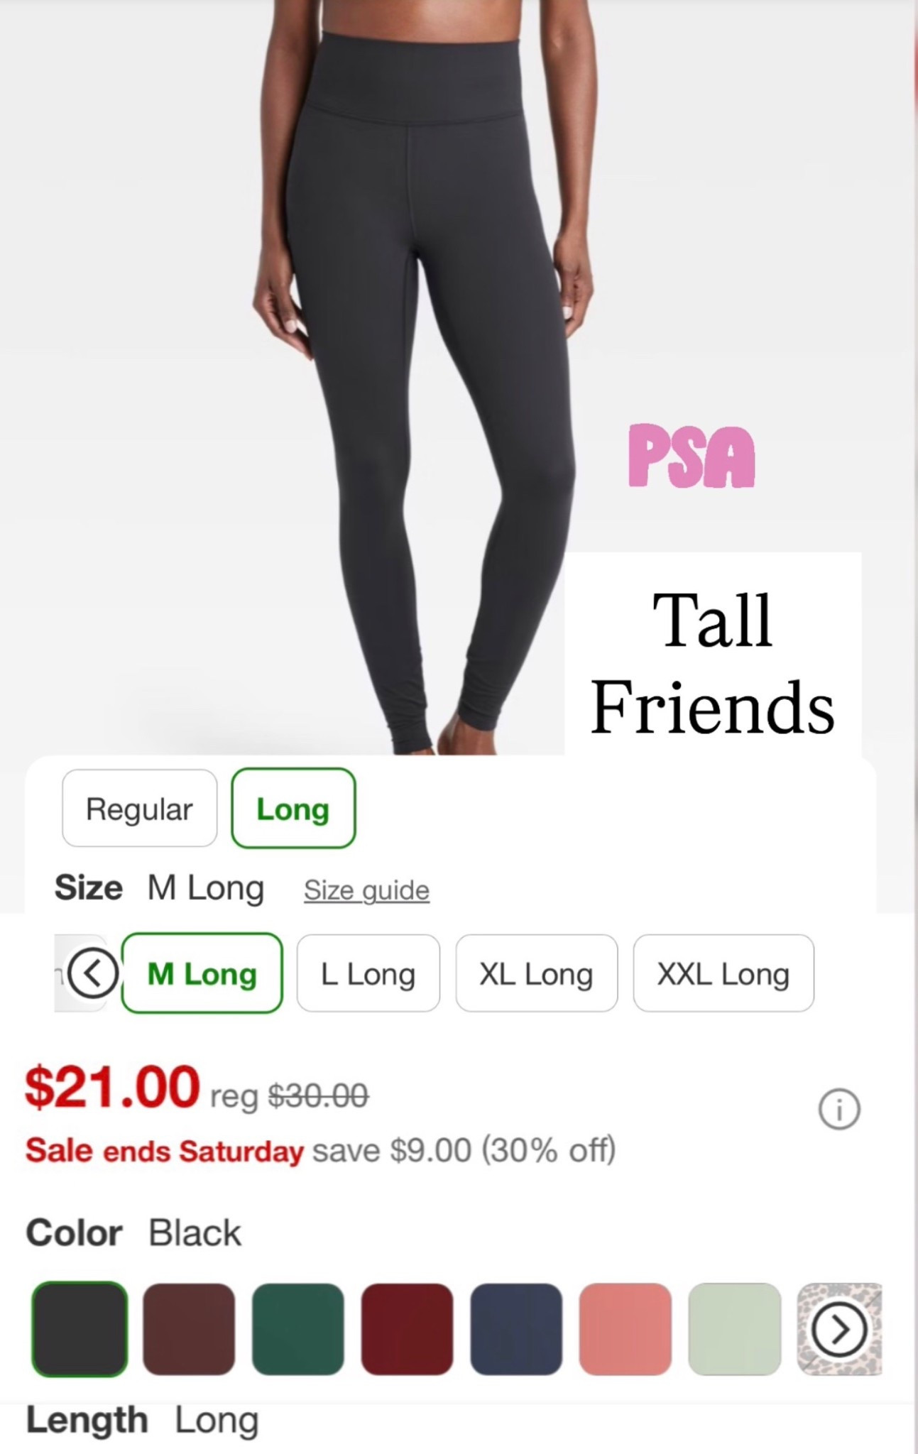This screenshot has width=918, height=1454.
Task: Pick the burgundy red color swatch
Action: point(407,1329)
